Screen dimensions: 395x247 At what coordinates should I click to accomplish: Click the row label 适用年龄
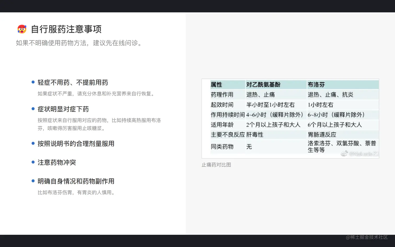point(222,125)
